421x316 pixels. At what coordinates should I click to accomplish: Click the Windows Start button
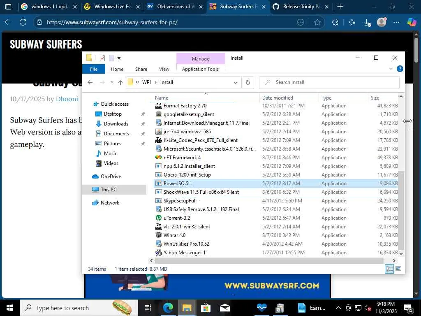[10, 308]
